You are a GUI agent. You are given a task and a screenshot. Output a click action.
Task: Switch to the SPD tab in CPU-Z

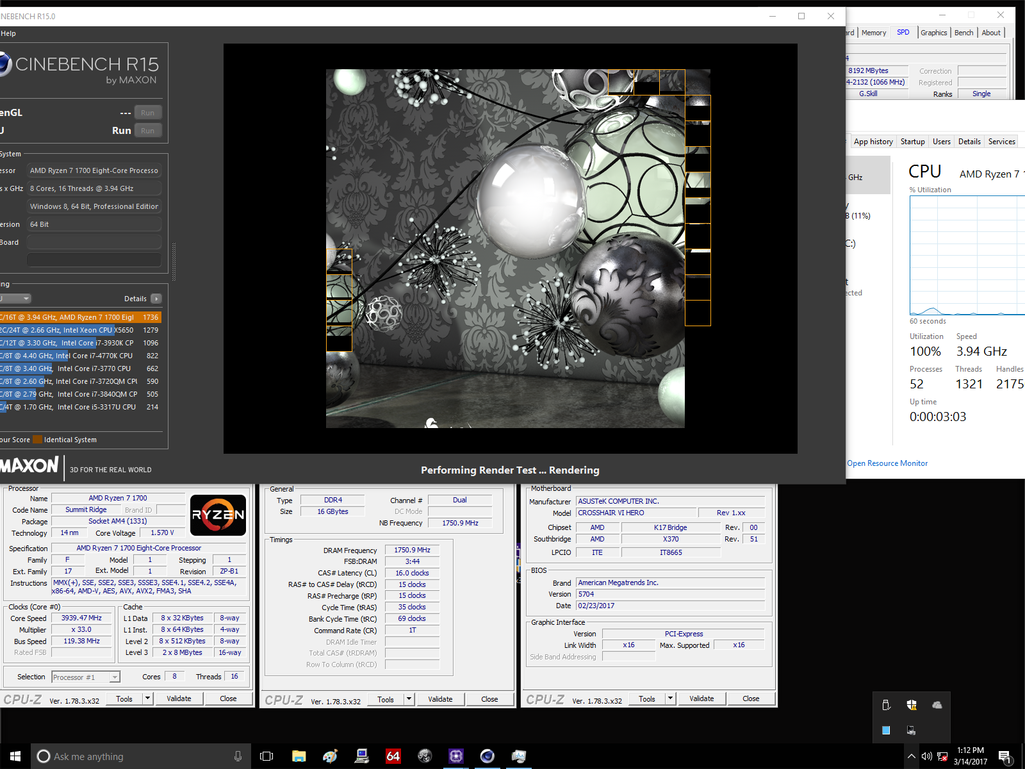(x=903, y=32)
